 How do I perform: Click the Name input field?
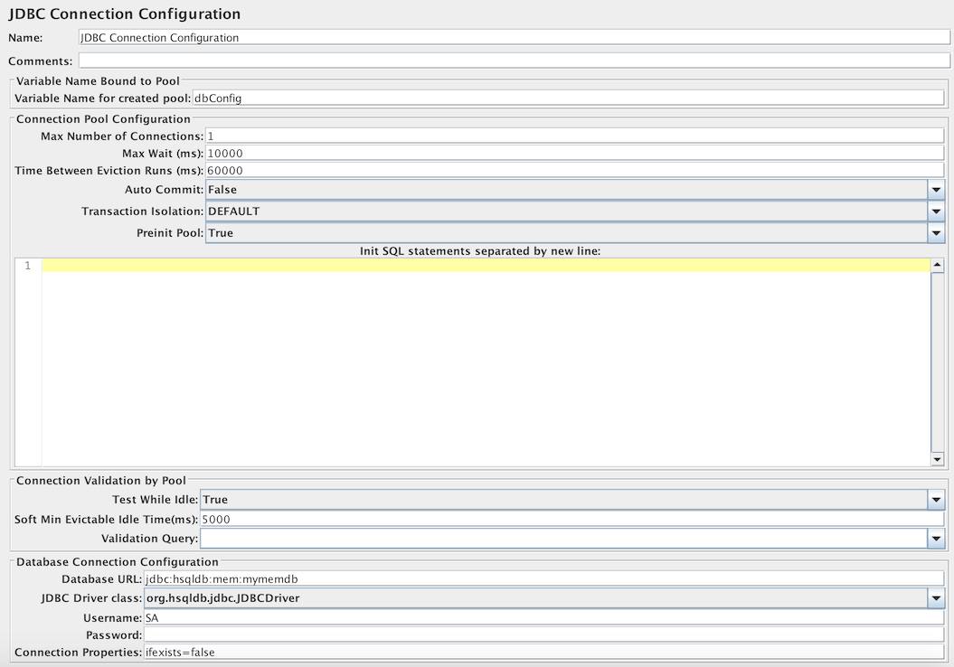coord(515,38)
